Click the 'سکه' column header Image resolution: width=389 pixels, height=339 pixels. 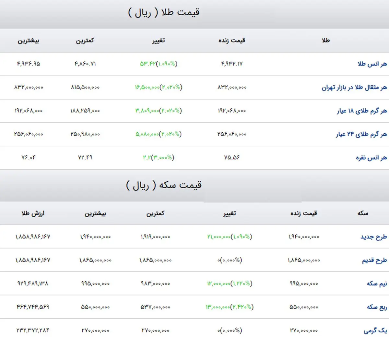click(362, 213)
